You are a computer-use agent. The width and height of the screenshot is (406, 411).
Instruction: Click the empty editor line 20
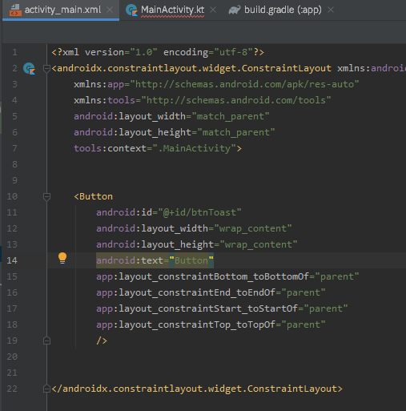[x=227, y=357]
